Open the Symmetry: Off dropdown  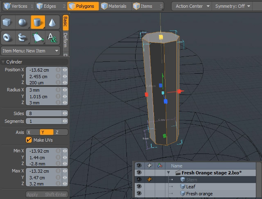pyautogui.click(x=232, y=6)
